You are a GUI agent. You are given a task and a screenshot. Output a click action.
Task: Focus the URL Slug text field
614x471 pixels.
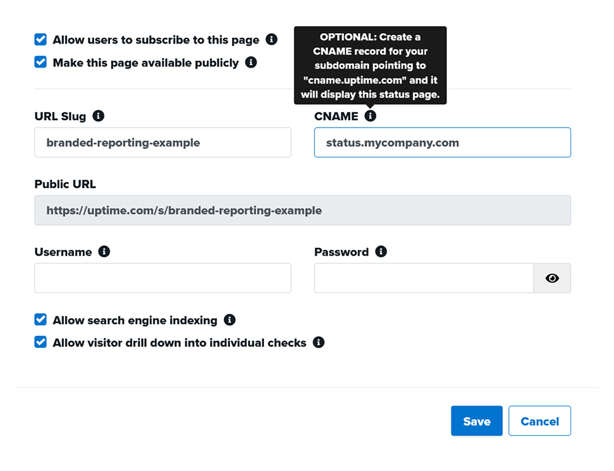coord(162,143)
